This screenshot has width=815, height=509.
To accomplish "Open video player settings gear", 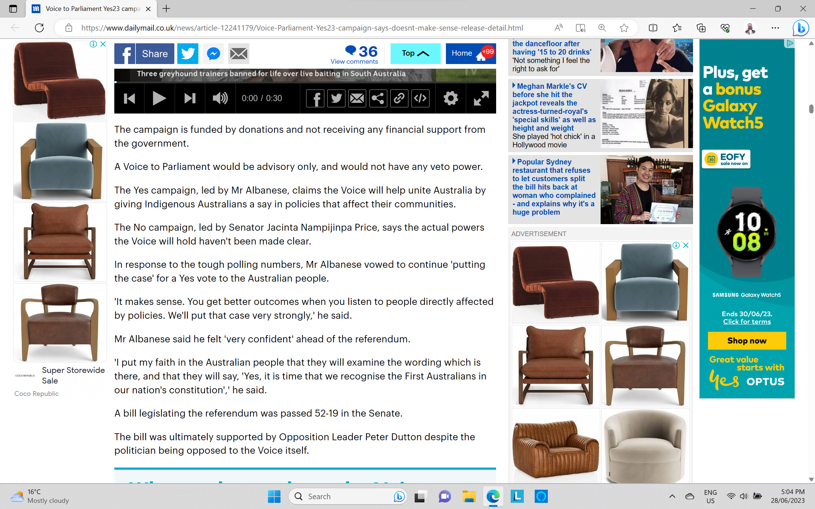I will pyautogui.click(x=451, y=98).
